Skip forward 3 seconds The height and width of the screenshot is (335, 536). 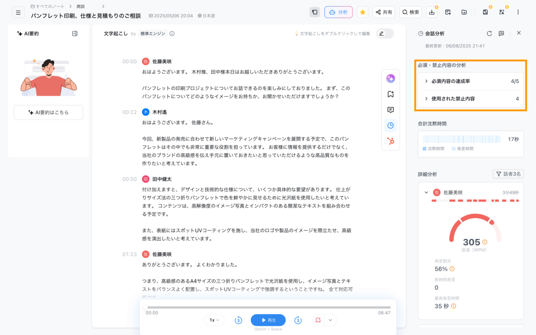coord(298,320)
